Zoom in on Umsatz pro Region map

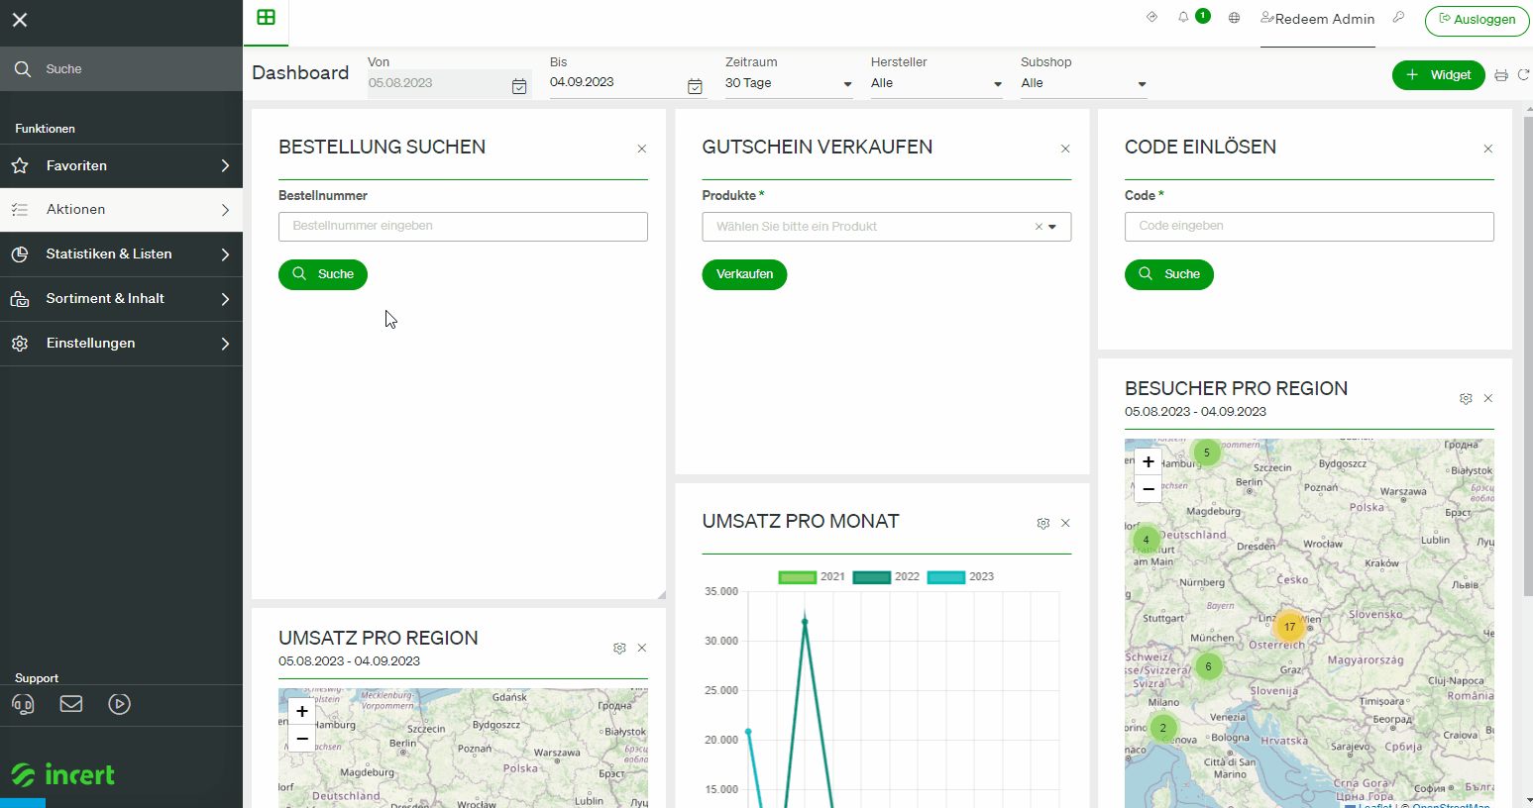[302, 711]
